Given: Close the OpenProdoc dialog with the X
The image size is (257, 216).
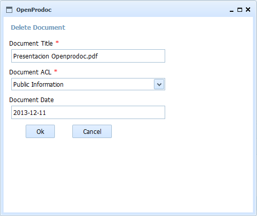Looking at the screenshot, I should (x=248, y=10).
